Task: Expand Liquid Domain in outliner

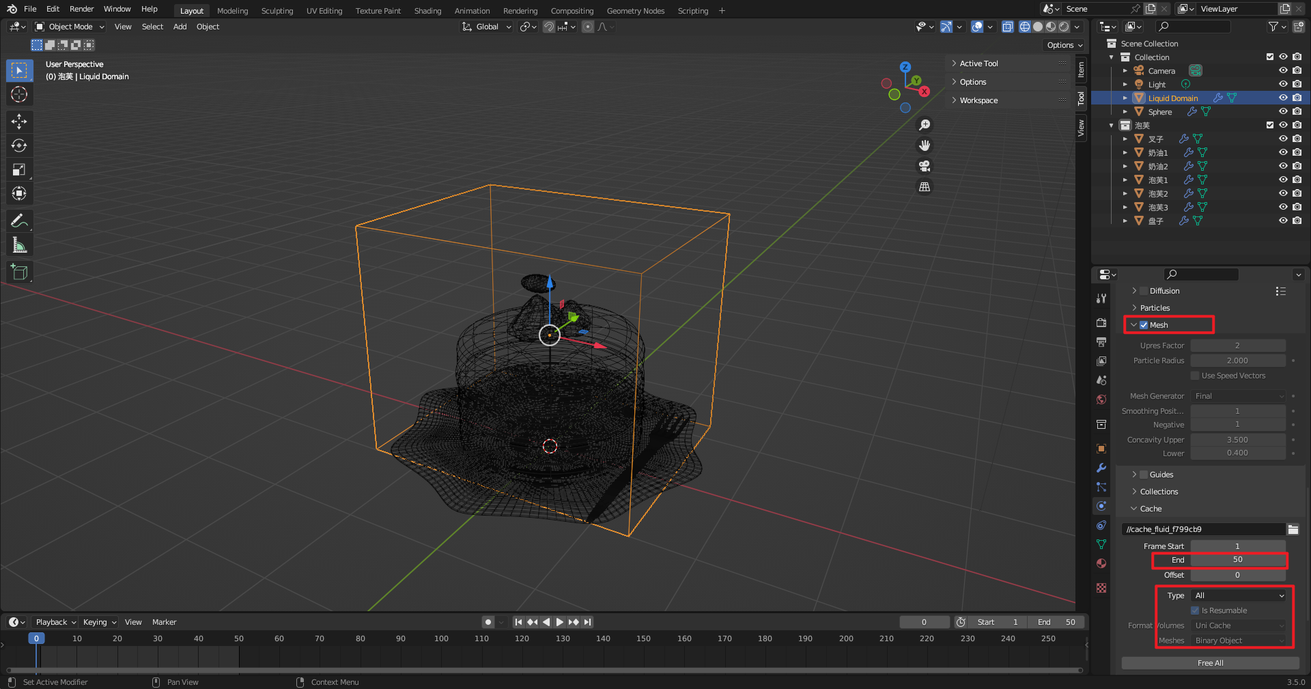Action: [x=1125, y=98]
